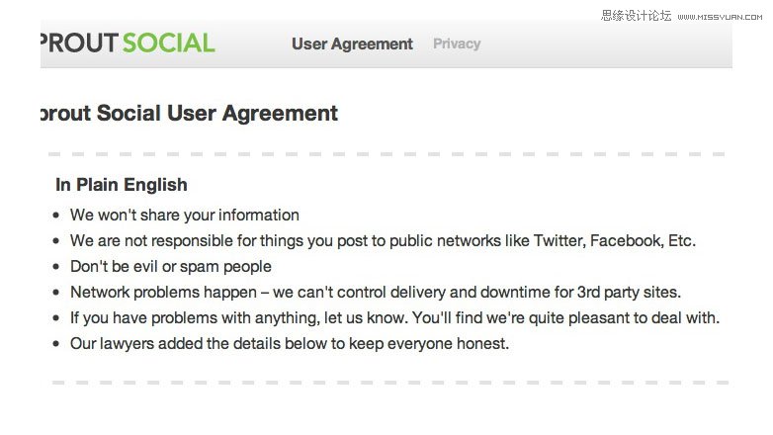Click the Don't be evil or spam people line

pyautogui.click(x=171, y=266)
